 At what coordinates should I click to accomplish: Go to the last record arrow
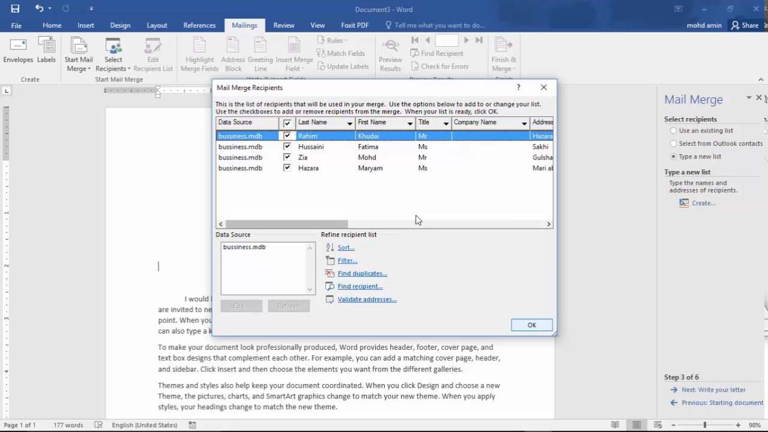click(x=479, y=40)
